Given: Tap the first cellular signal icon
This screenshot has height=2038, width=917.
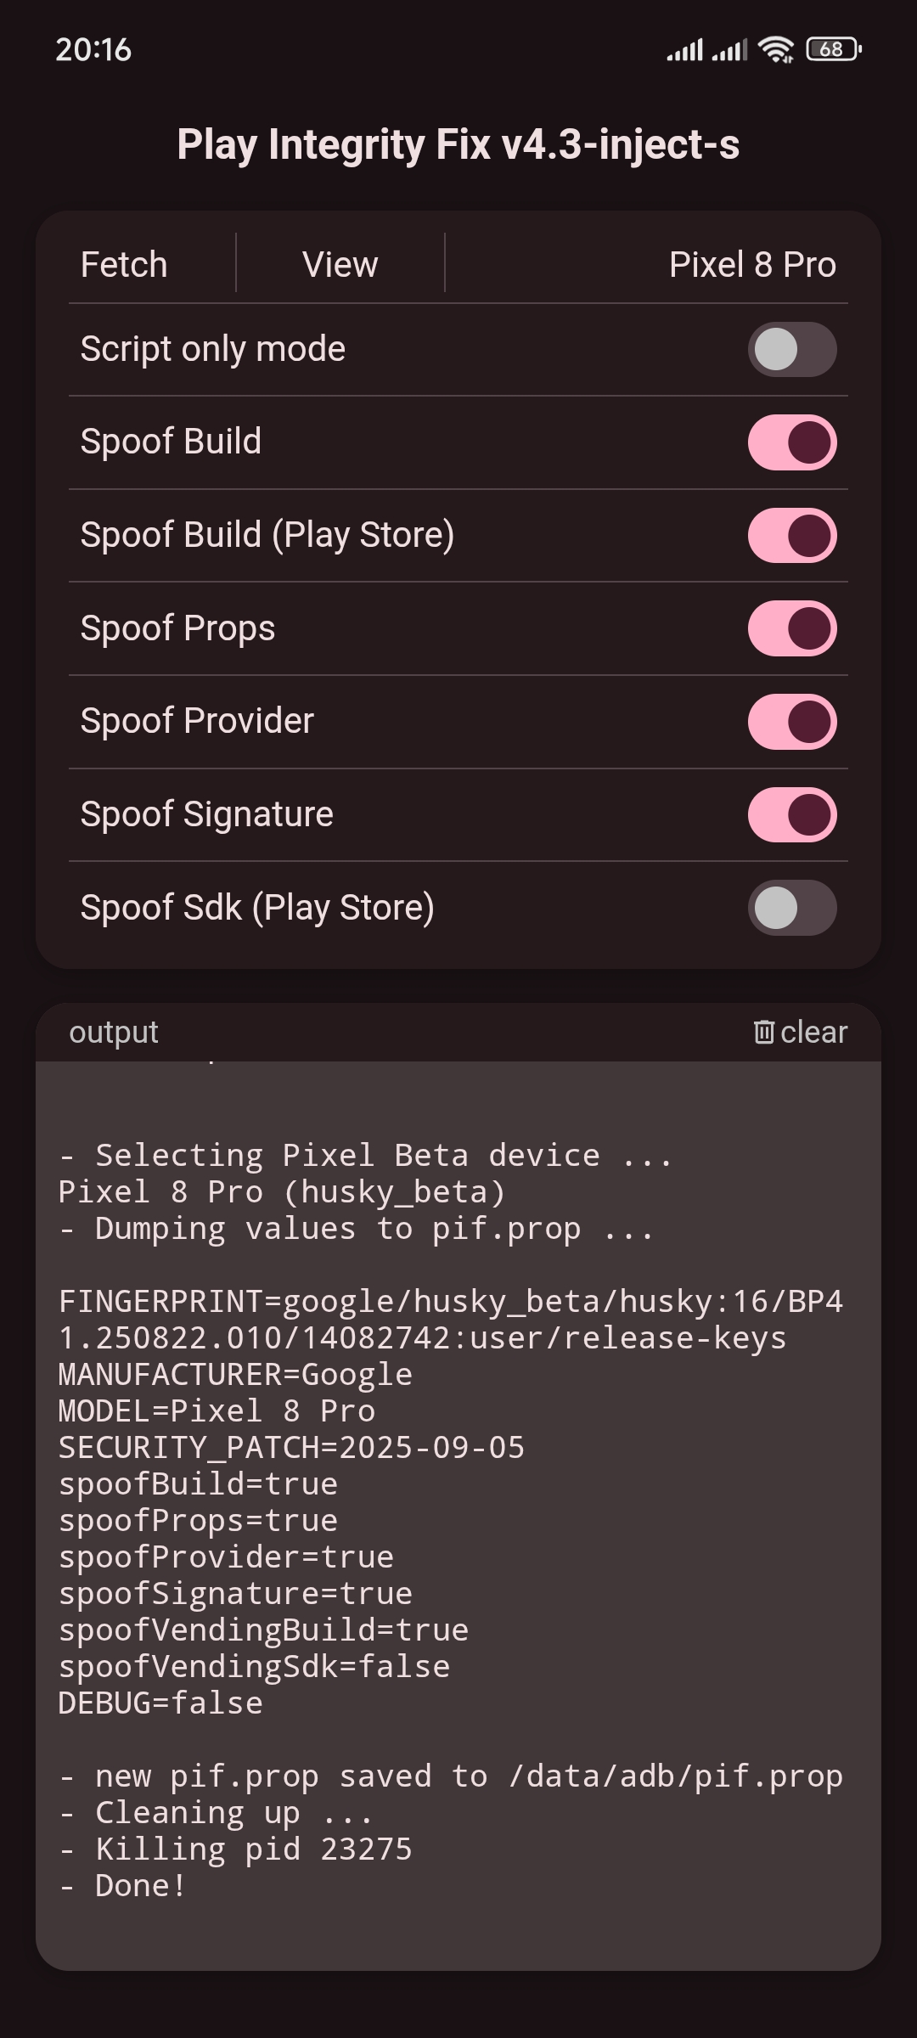Looking at the screenshot, I should [x=684, y=51].
